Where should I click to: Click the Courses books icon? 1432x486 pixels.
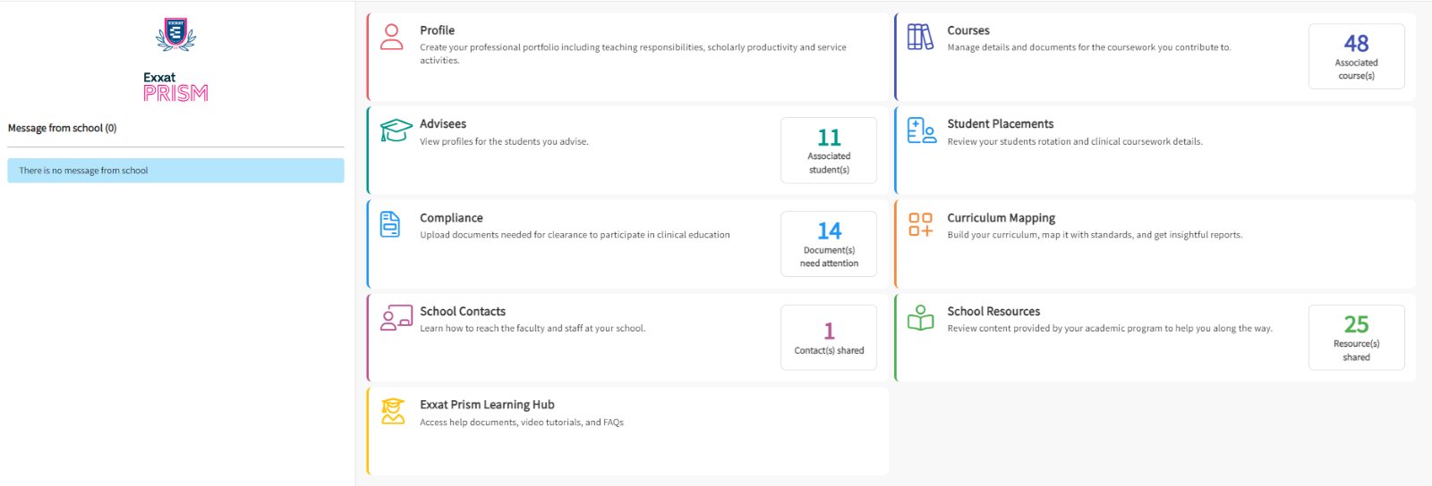920,37
